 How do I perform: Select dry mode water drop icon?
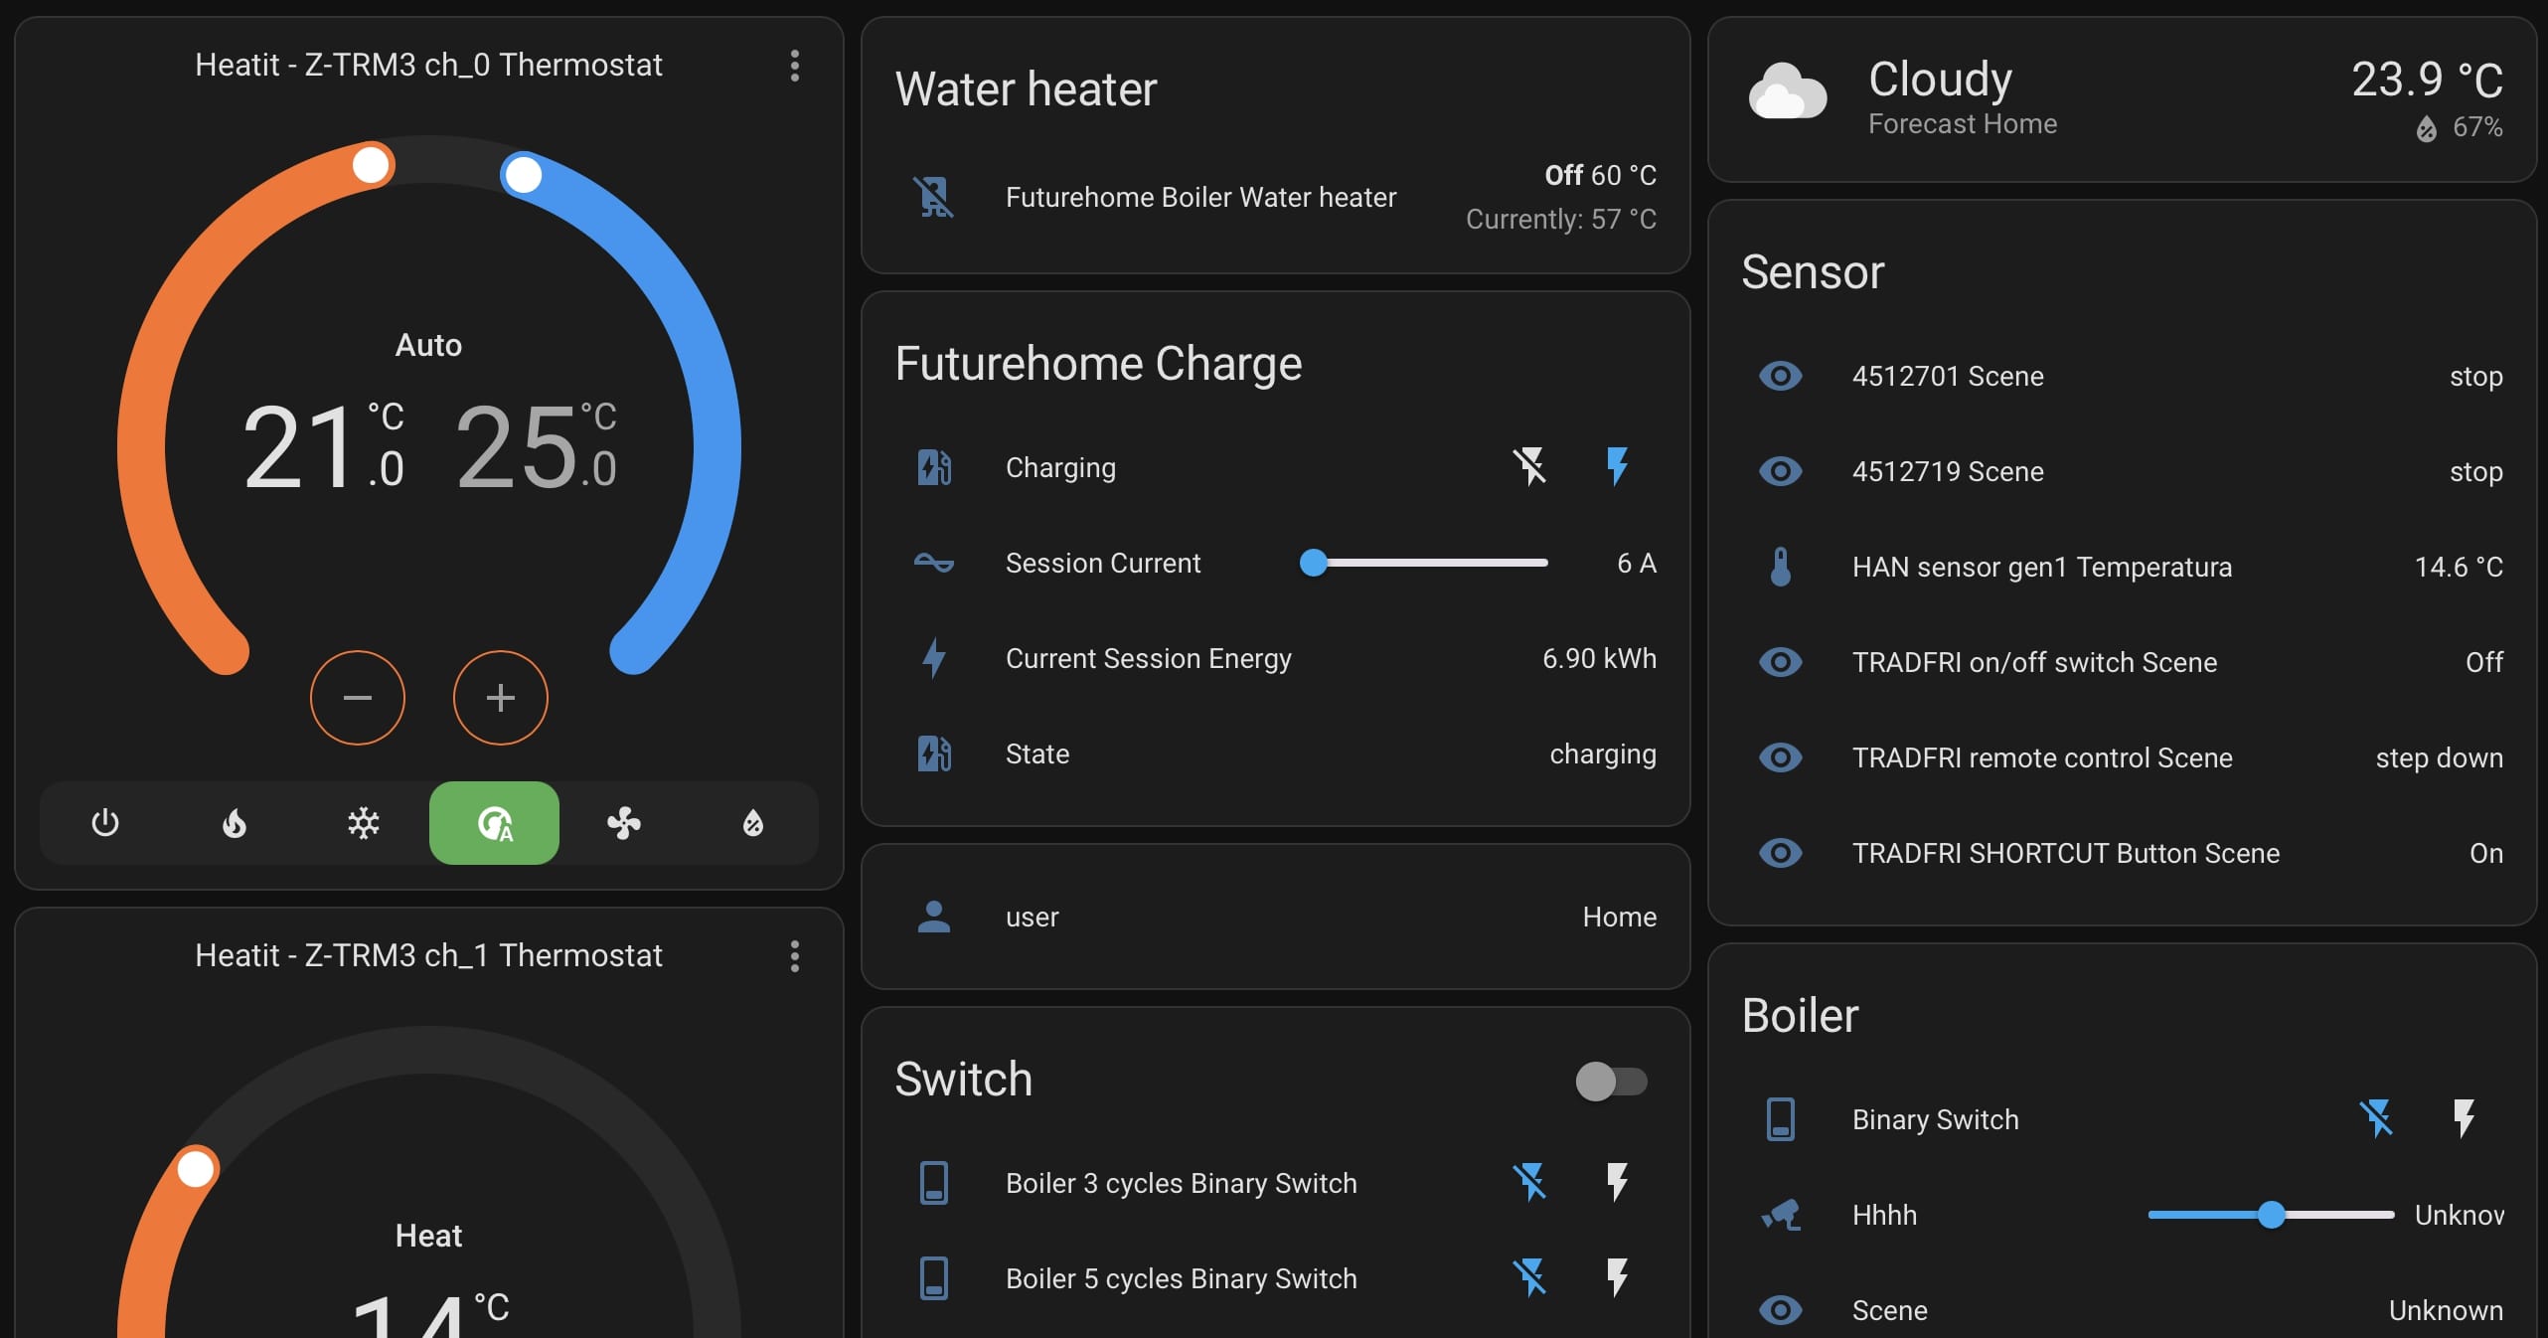753,823
